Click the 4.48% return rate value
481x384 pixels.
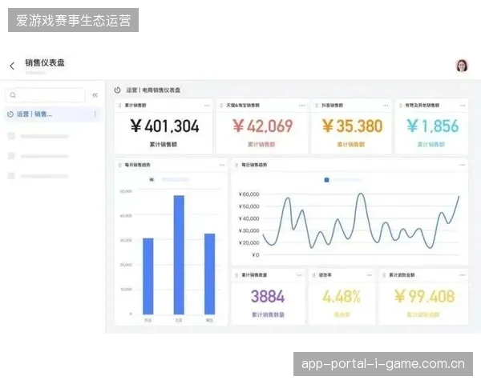pyautogui.click(x=342, y=297)
